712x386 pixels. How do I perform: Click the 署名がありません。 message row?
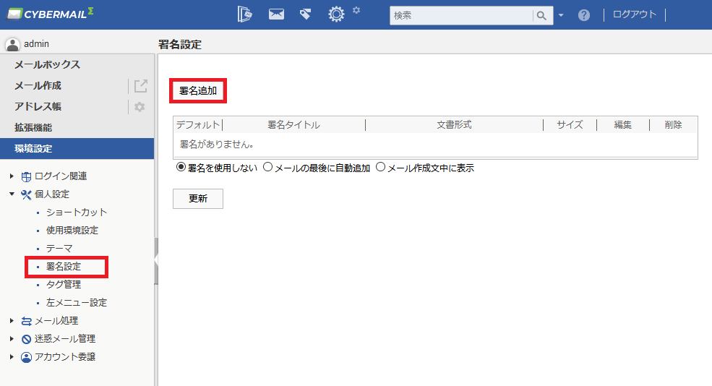click(435, 145)
